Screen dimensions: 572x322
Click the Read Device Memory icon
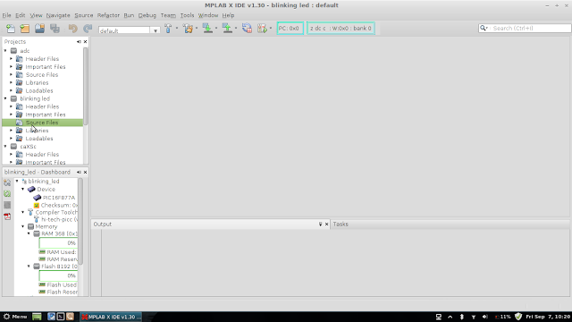coord(227,29)
